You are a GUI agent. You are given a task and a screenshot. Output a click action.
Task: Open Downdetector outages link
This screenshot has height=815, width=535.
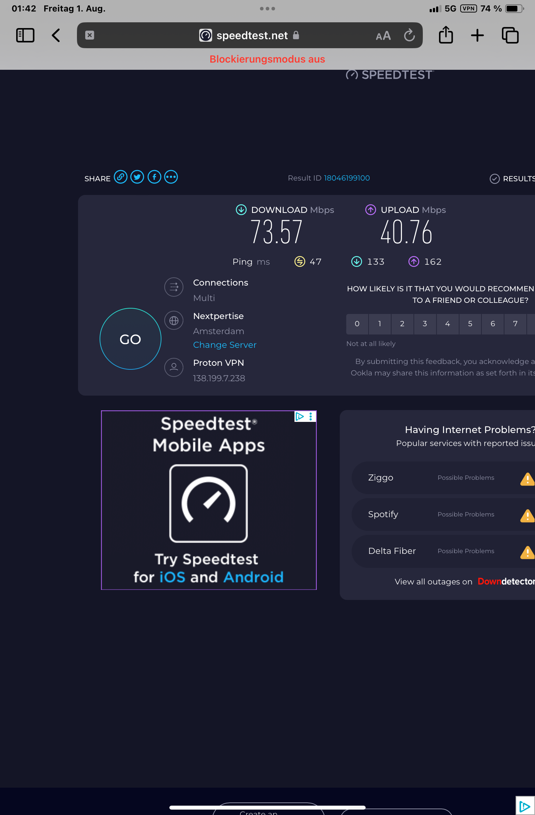click(506, 582)
